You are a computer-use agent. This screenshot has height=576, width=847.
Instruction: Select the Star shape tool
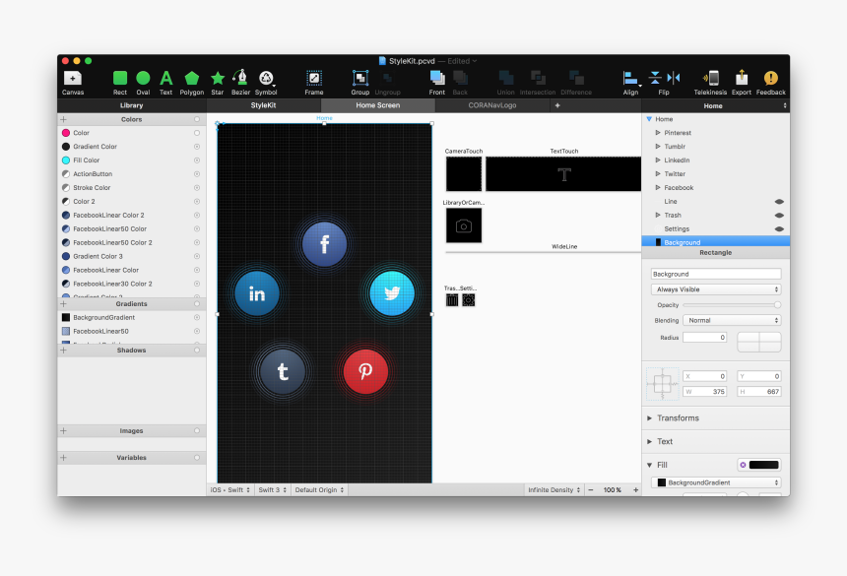(217, 79)
